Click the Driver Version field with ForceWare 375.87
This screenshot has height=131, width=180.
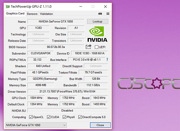(x=67, y=91)
